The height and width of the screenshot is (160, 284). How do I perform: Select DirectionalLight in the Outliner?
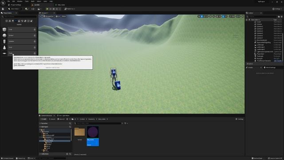click(262, 40)
